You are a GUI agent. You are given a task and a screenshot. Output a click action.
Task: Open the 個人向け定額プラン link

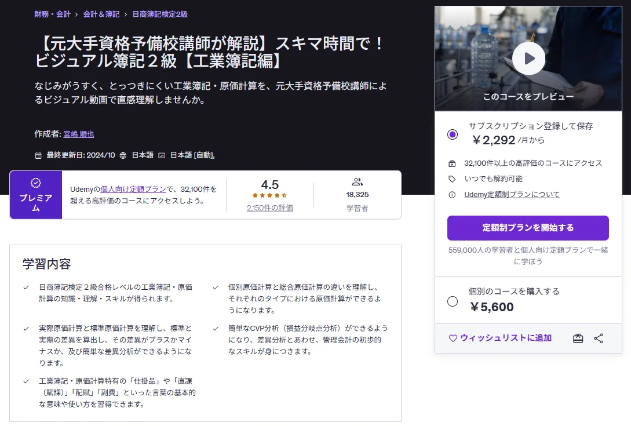[x=133, y=190]
